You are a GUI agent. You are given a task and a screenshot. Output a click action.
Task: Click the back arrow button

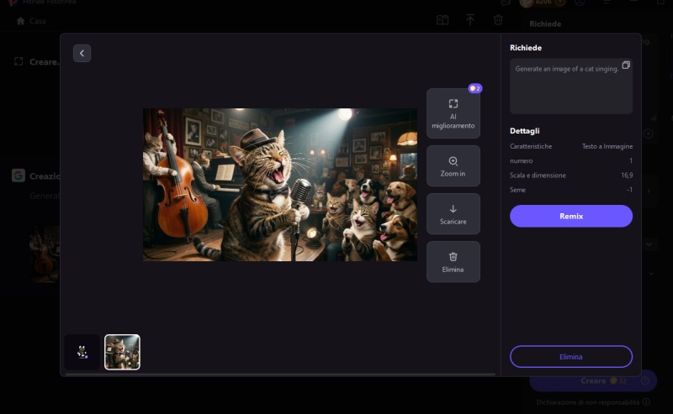pyautogui.click(x=82, y=54)
